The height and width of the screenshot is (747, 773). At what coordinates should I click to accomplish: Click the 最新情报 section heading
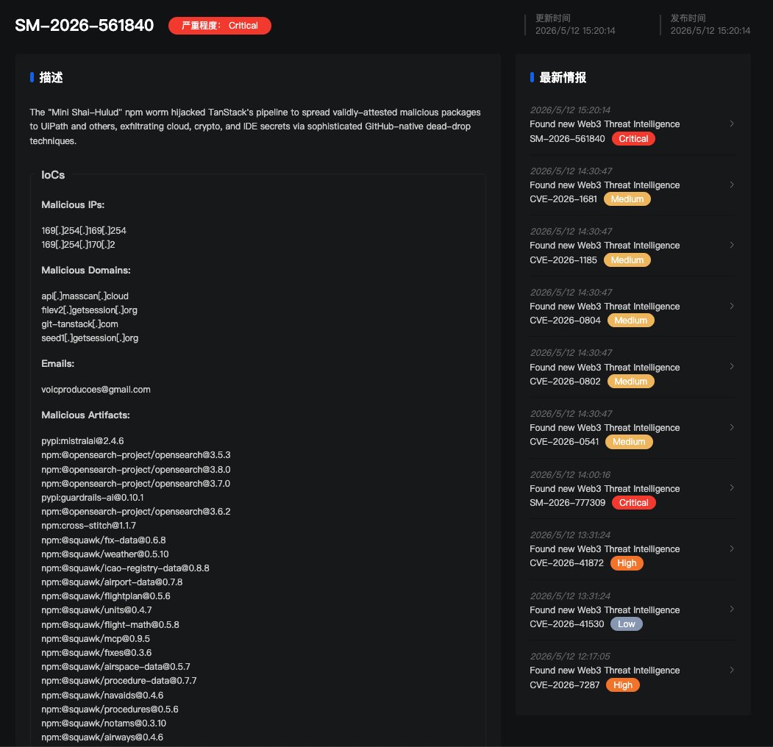[x=563, y=77]
